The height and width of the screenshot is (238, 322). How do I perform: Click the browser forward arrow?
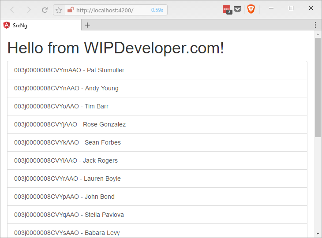29,10
